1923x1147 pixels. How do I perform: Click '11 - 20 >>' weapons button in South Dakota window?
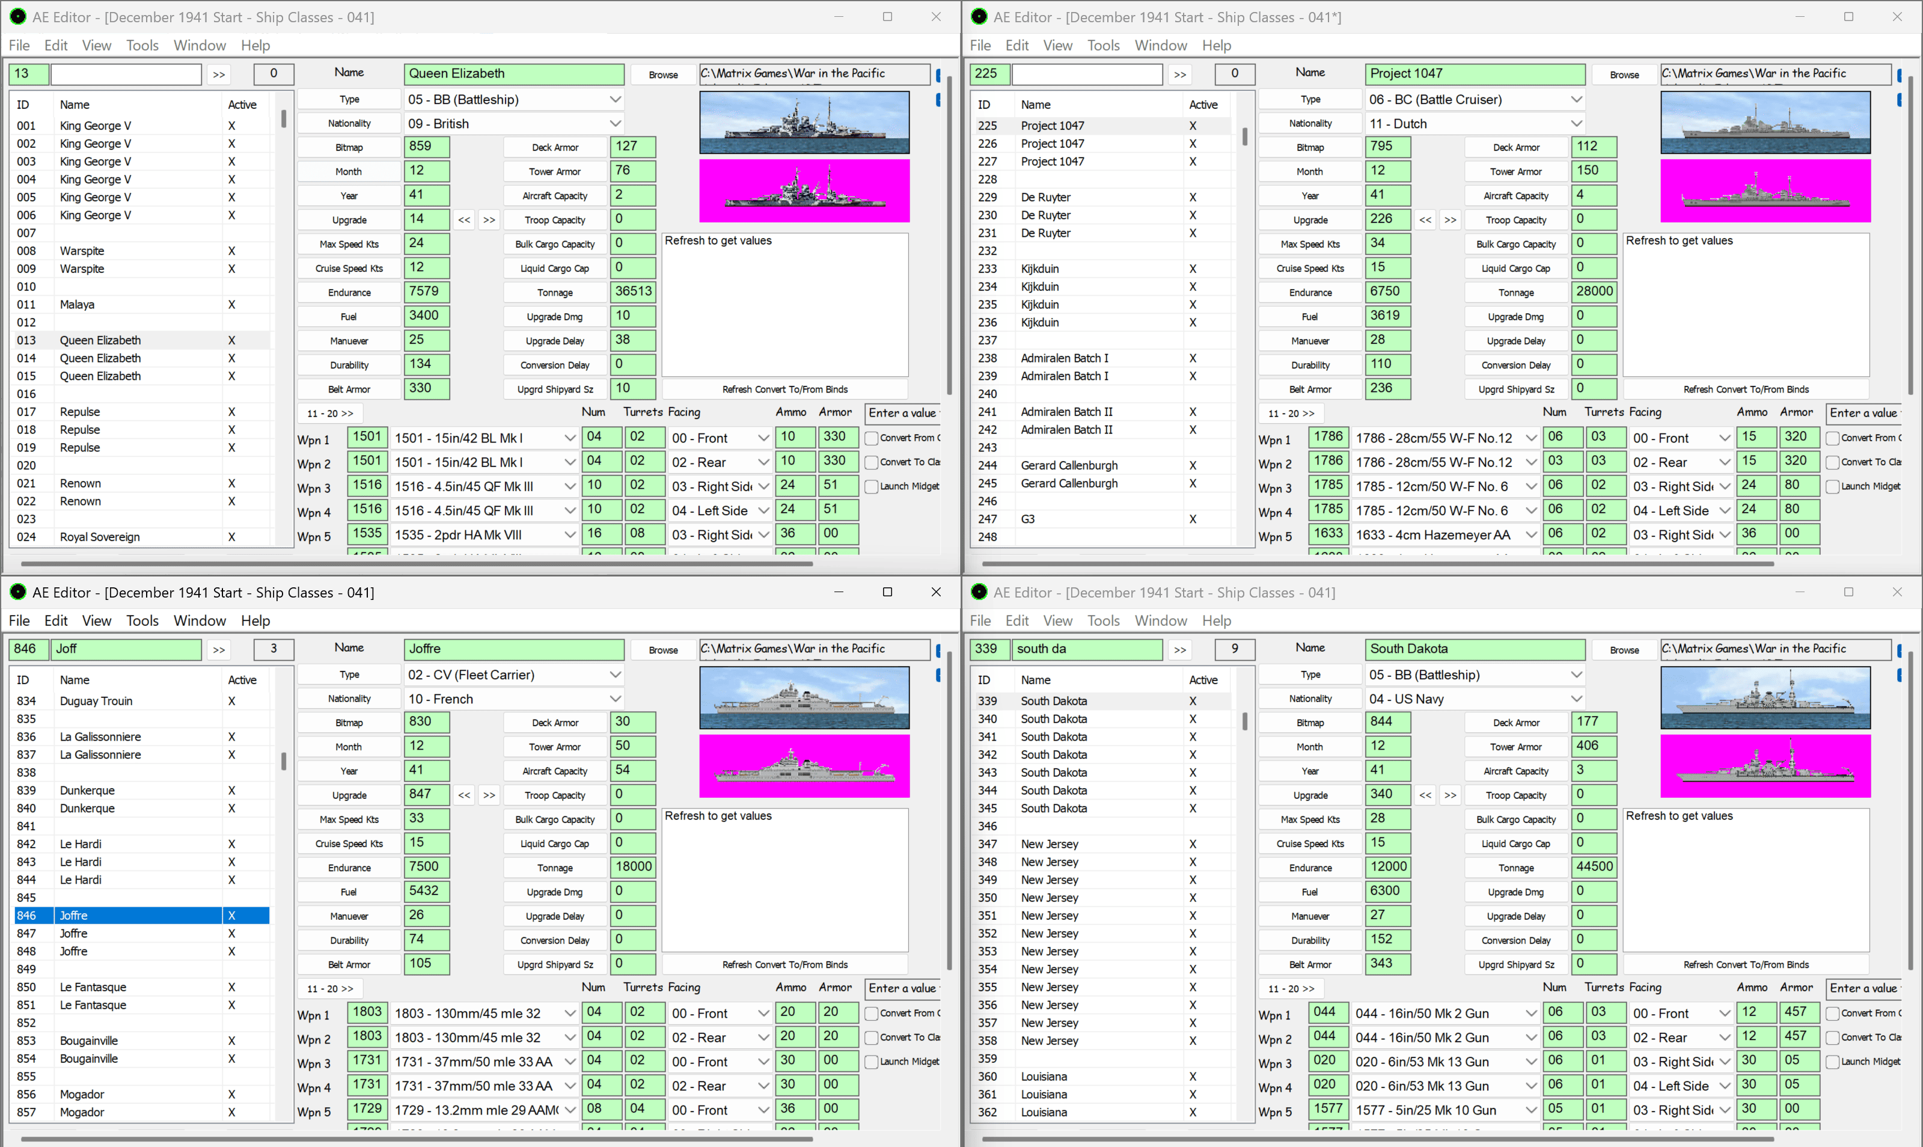pos(1291,988)
